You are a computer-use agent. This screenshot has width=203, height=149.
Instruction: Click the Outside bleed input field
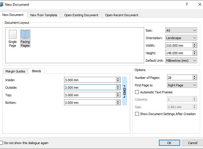pyautogui.click(x=90, y=88)
